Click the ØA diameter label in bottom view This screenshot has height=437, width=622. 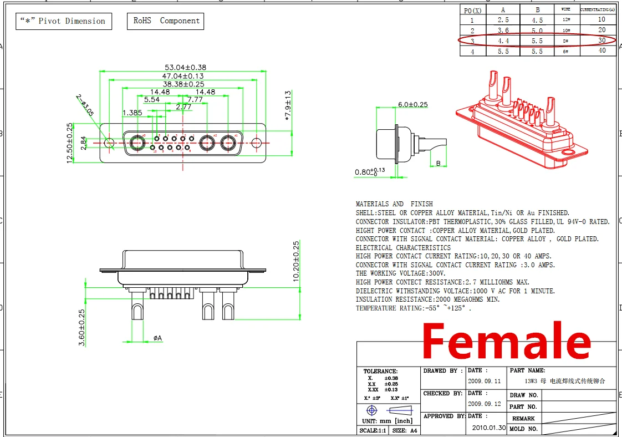pyautogui.click(x=157, y=338)
